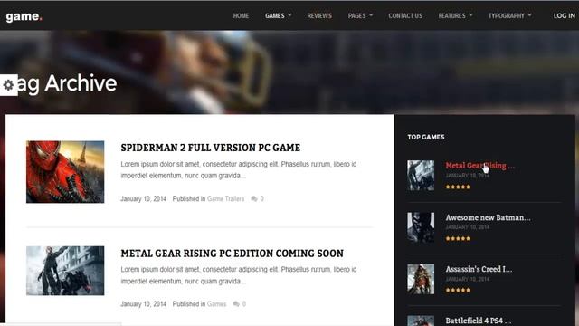Open Spiderman 2 Full Version PC Game article
This screenshot has width=579, height=326.
tap(211, 148)
